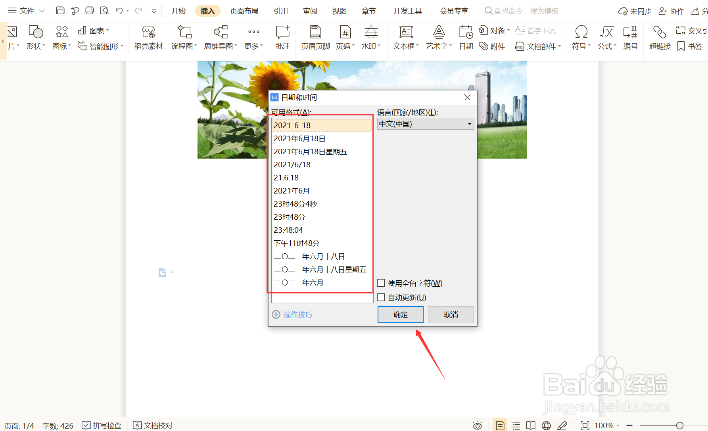This screenshot has height=431, width=708.
Task: Insert 艺术字 word art
Action: coord(439,38)
